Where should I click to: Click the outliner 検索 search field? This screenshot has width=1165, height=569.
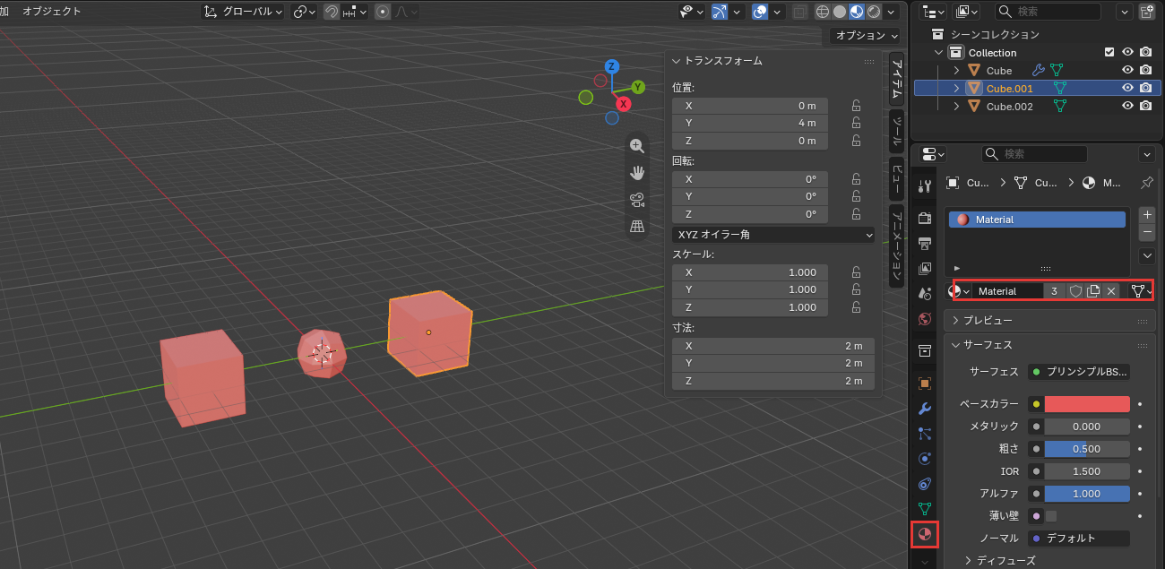pos(1048,12)
